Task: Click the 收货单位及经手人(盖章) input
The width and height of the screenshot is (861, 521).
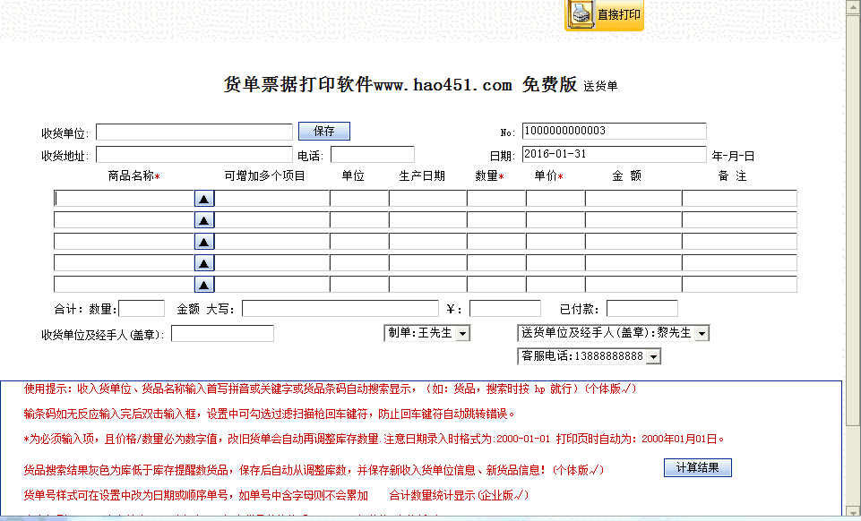Action: pyautogui.click(x=222, y=333)
